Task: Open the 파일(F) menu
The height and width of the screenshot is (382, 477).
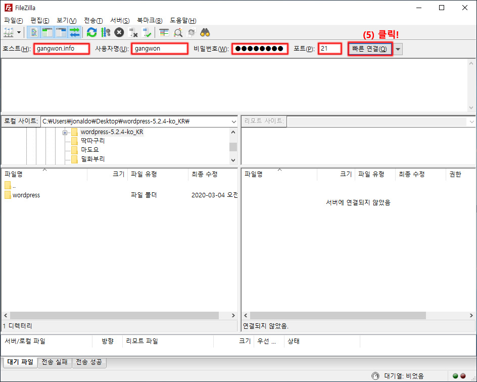Action: (13, 20)
